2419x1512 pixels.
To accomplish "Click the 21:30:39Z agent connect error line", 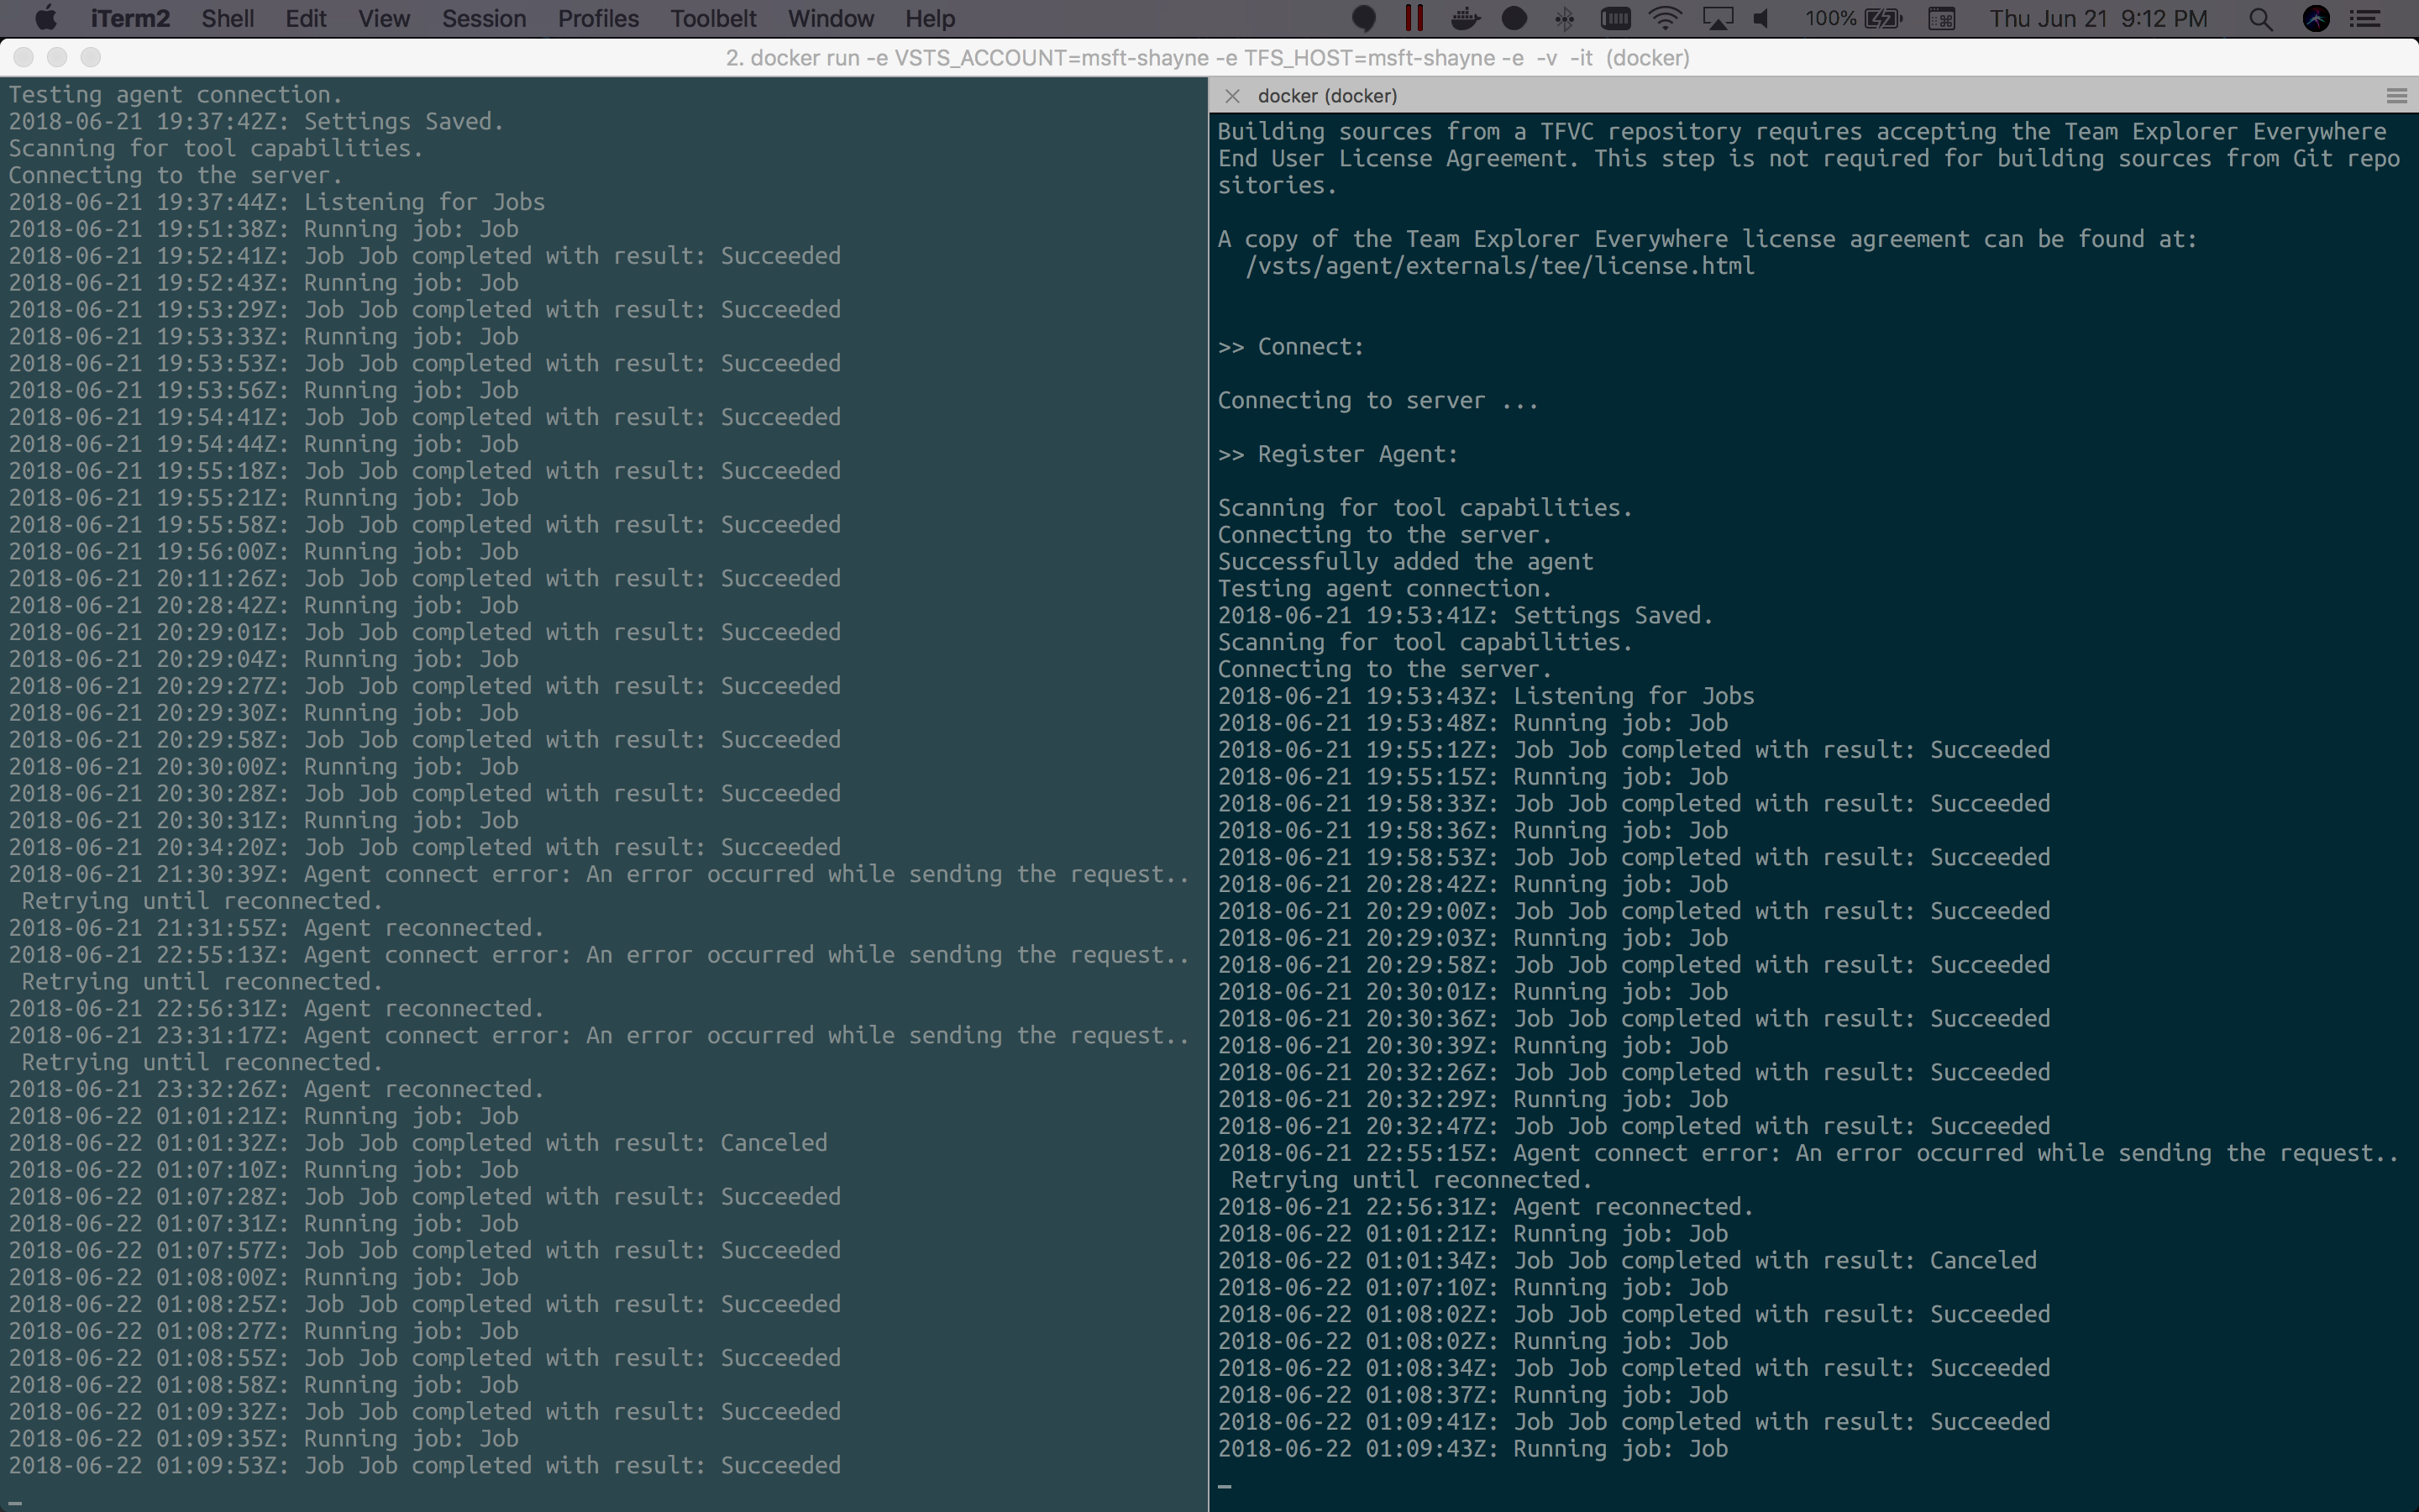I will (x=600, y=875).
